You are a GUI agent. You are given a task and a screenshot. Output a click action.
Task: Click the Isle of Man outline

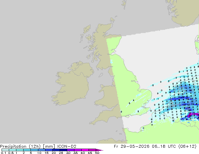pyautogui.click(x=101, y=75)
